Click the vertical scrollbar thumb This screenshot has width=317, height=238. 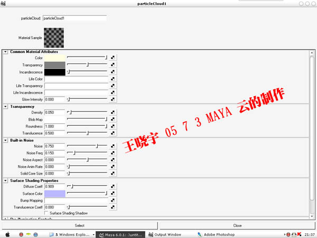(312, 129)
